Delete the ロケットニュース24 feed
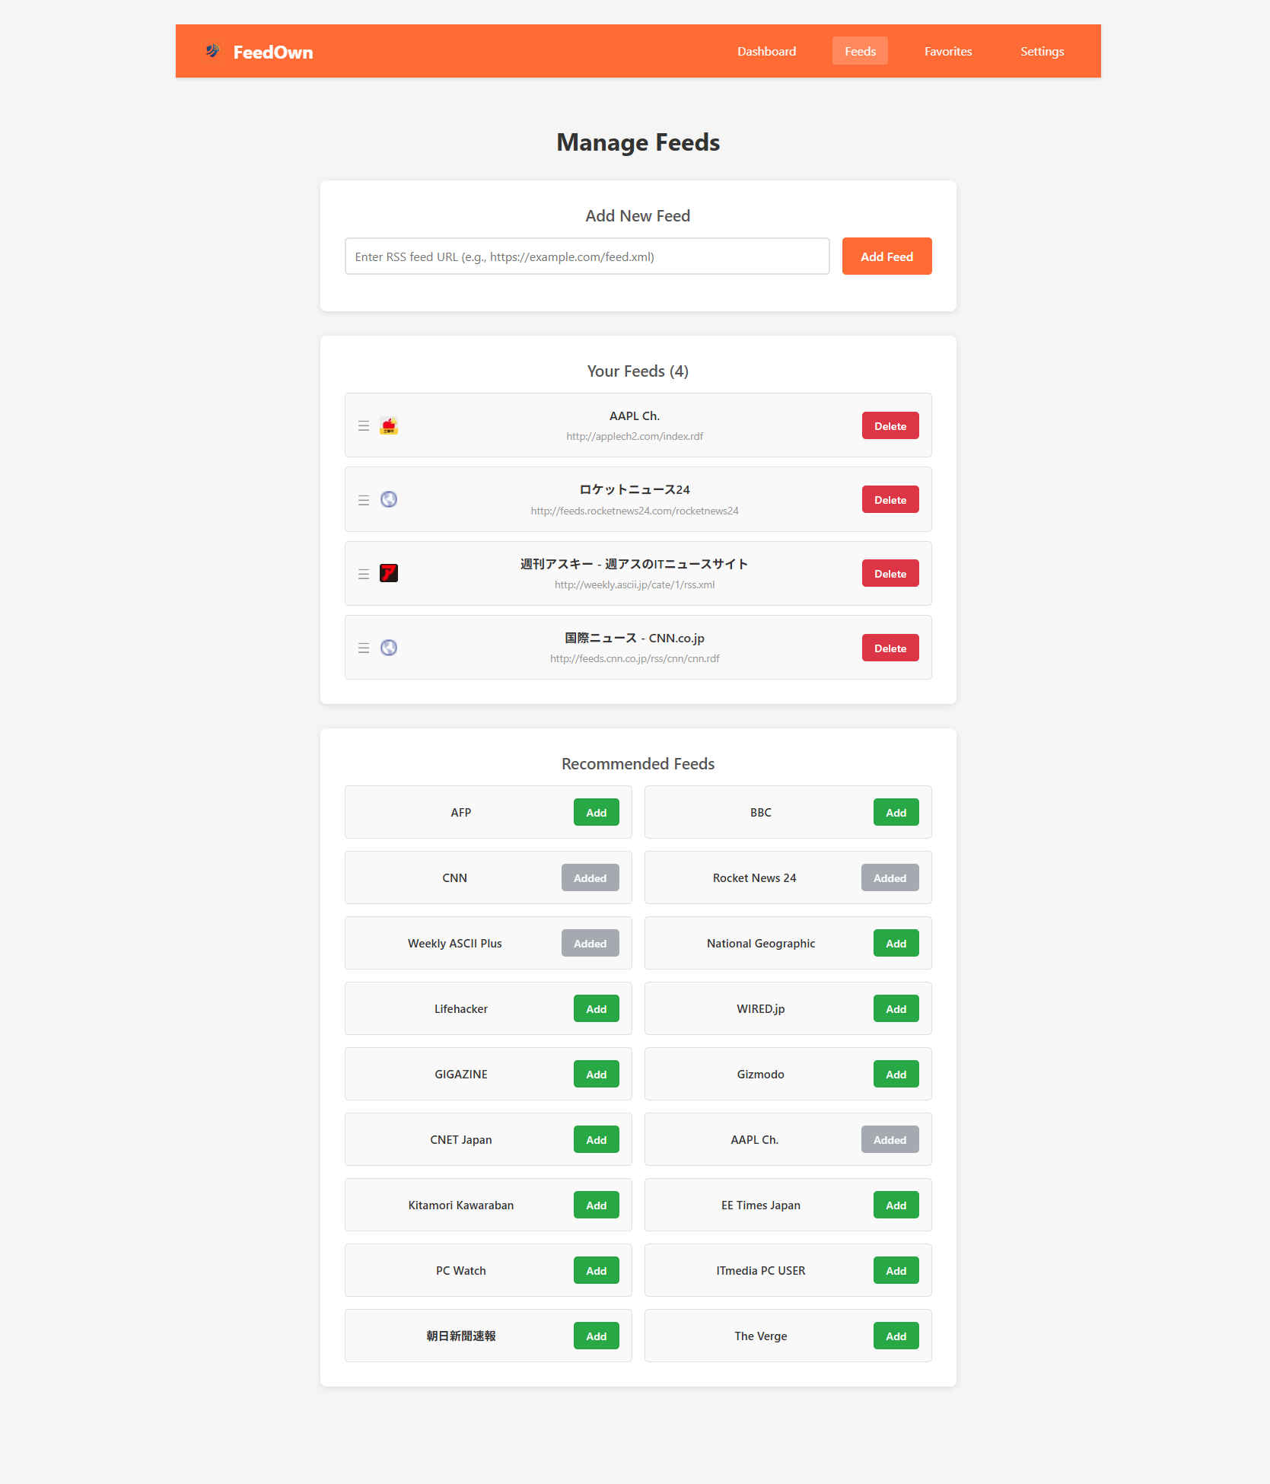The height and width of the screenshot is (1484, 1270). pos(890,500)
